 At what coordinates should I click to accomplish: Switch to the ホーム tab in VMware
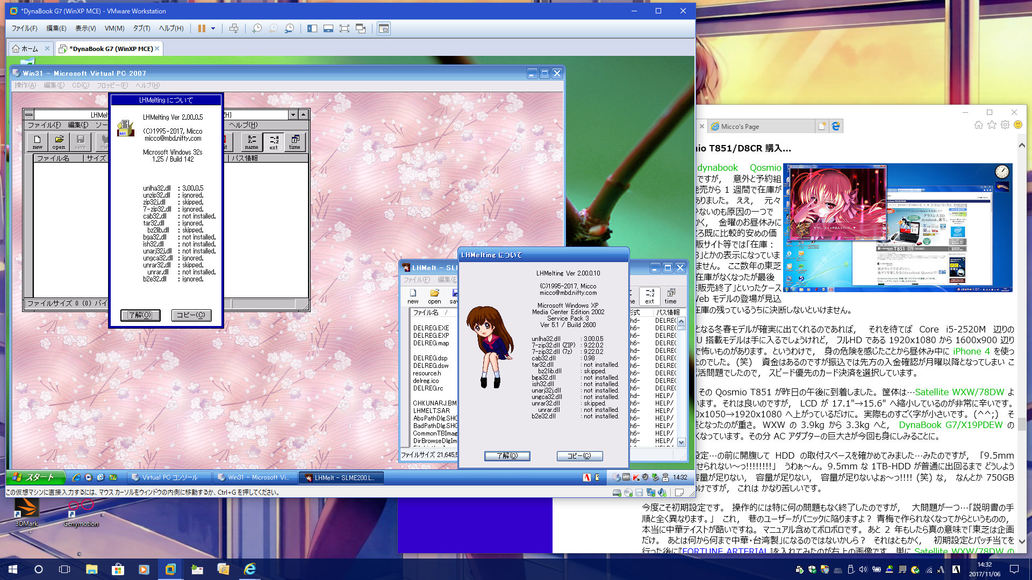click(x=30, y=49)
